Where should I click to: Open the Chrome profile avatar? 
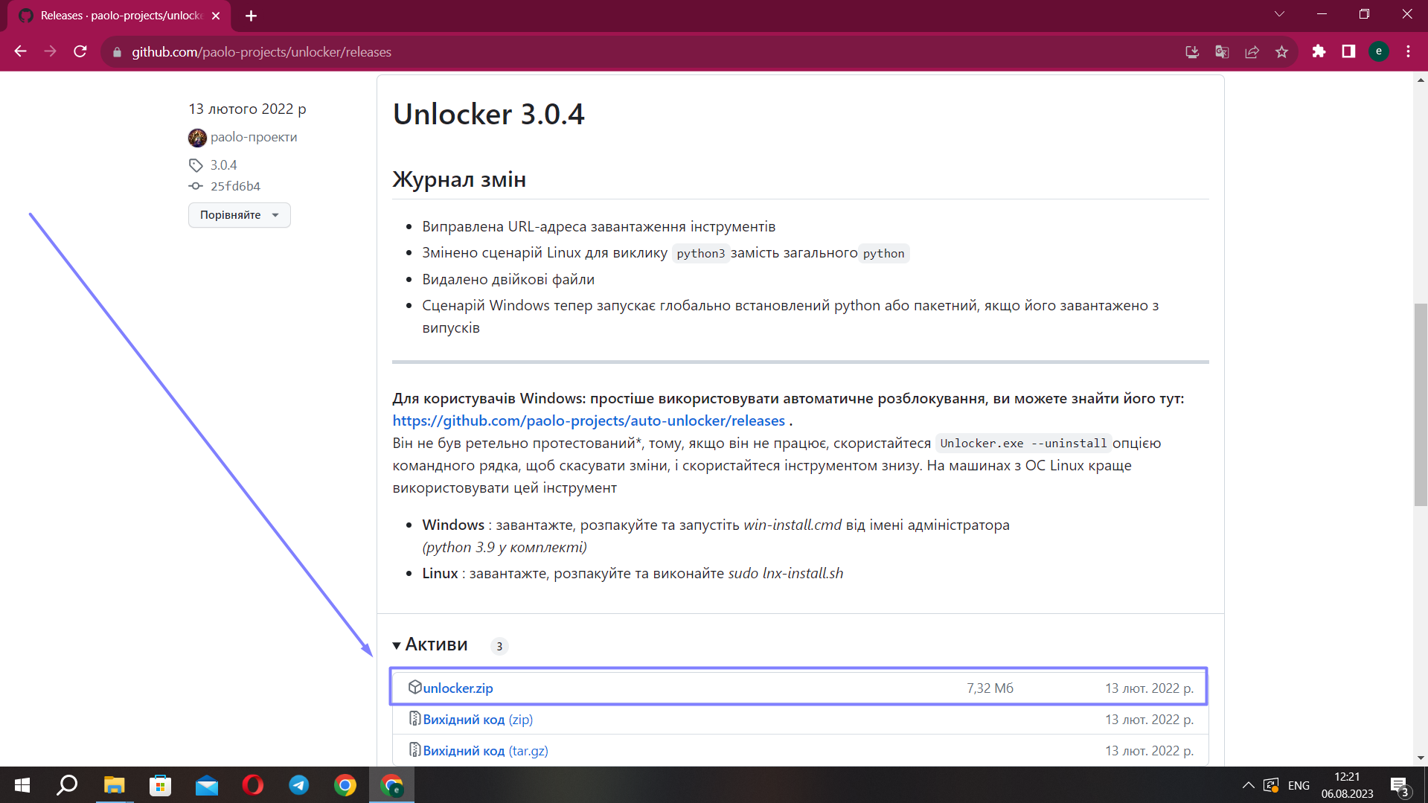[1379, 51]
